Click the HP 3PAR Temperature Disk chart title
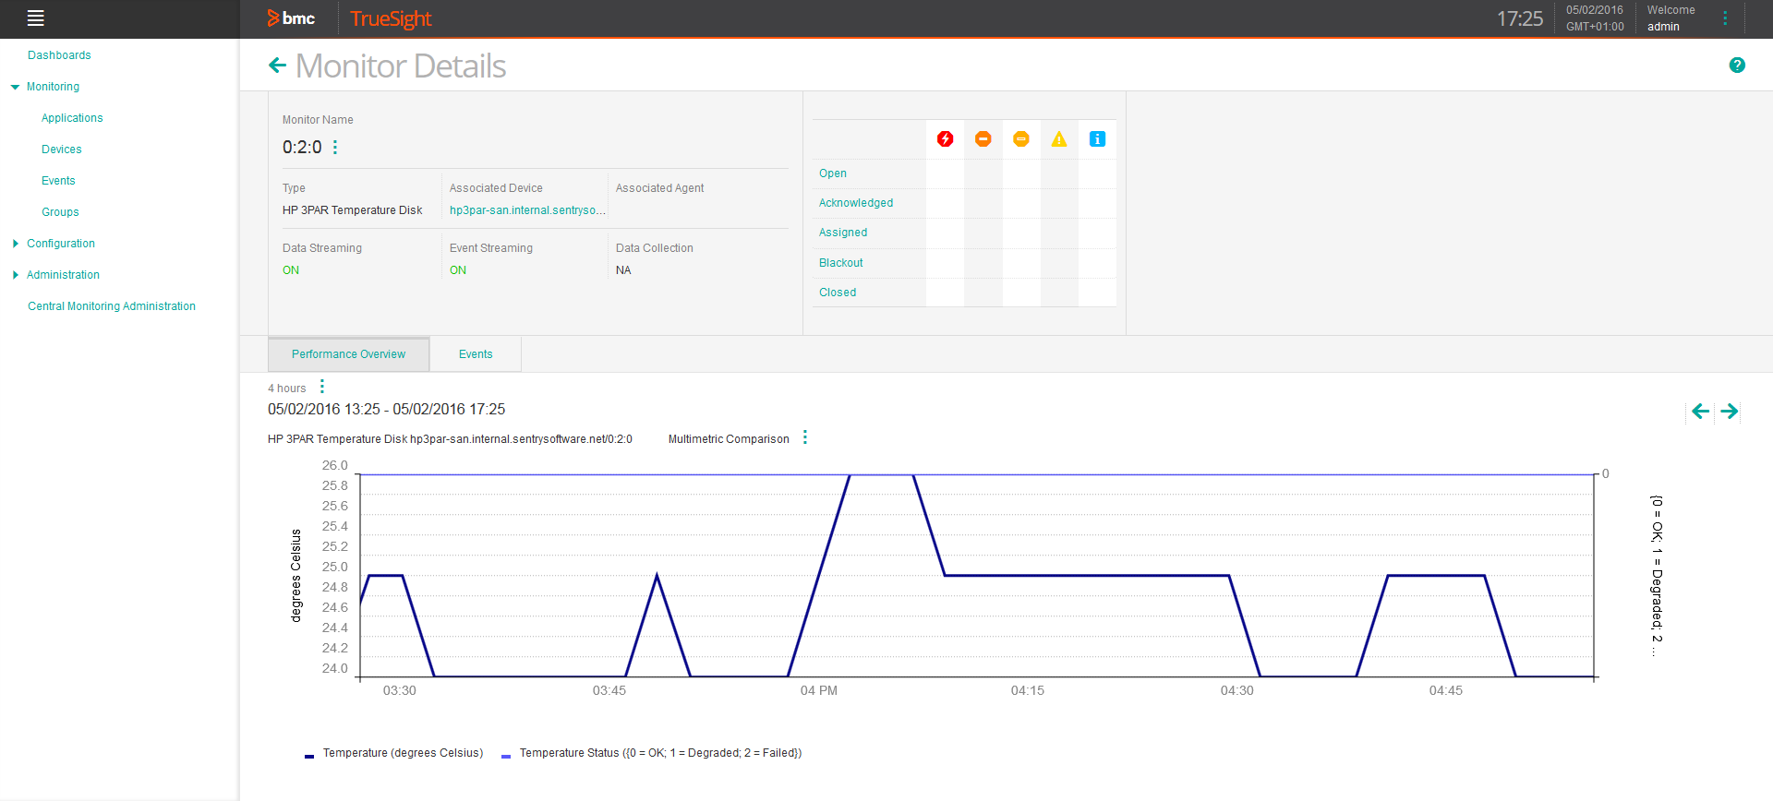1773x801 pixels. point(450,439)
